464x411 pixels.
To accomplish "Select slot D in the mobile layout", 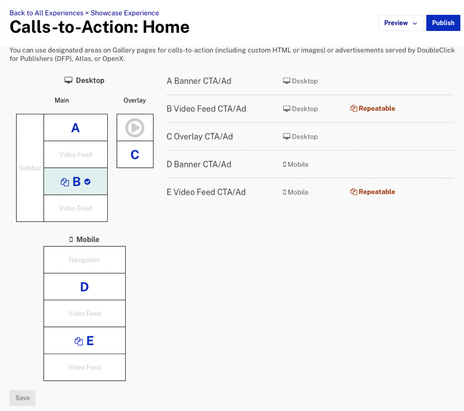I will click(x=85, y=287).
